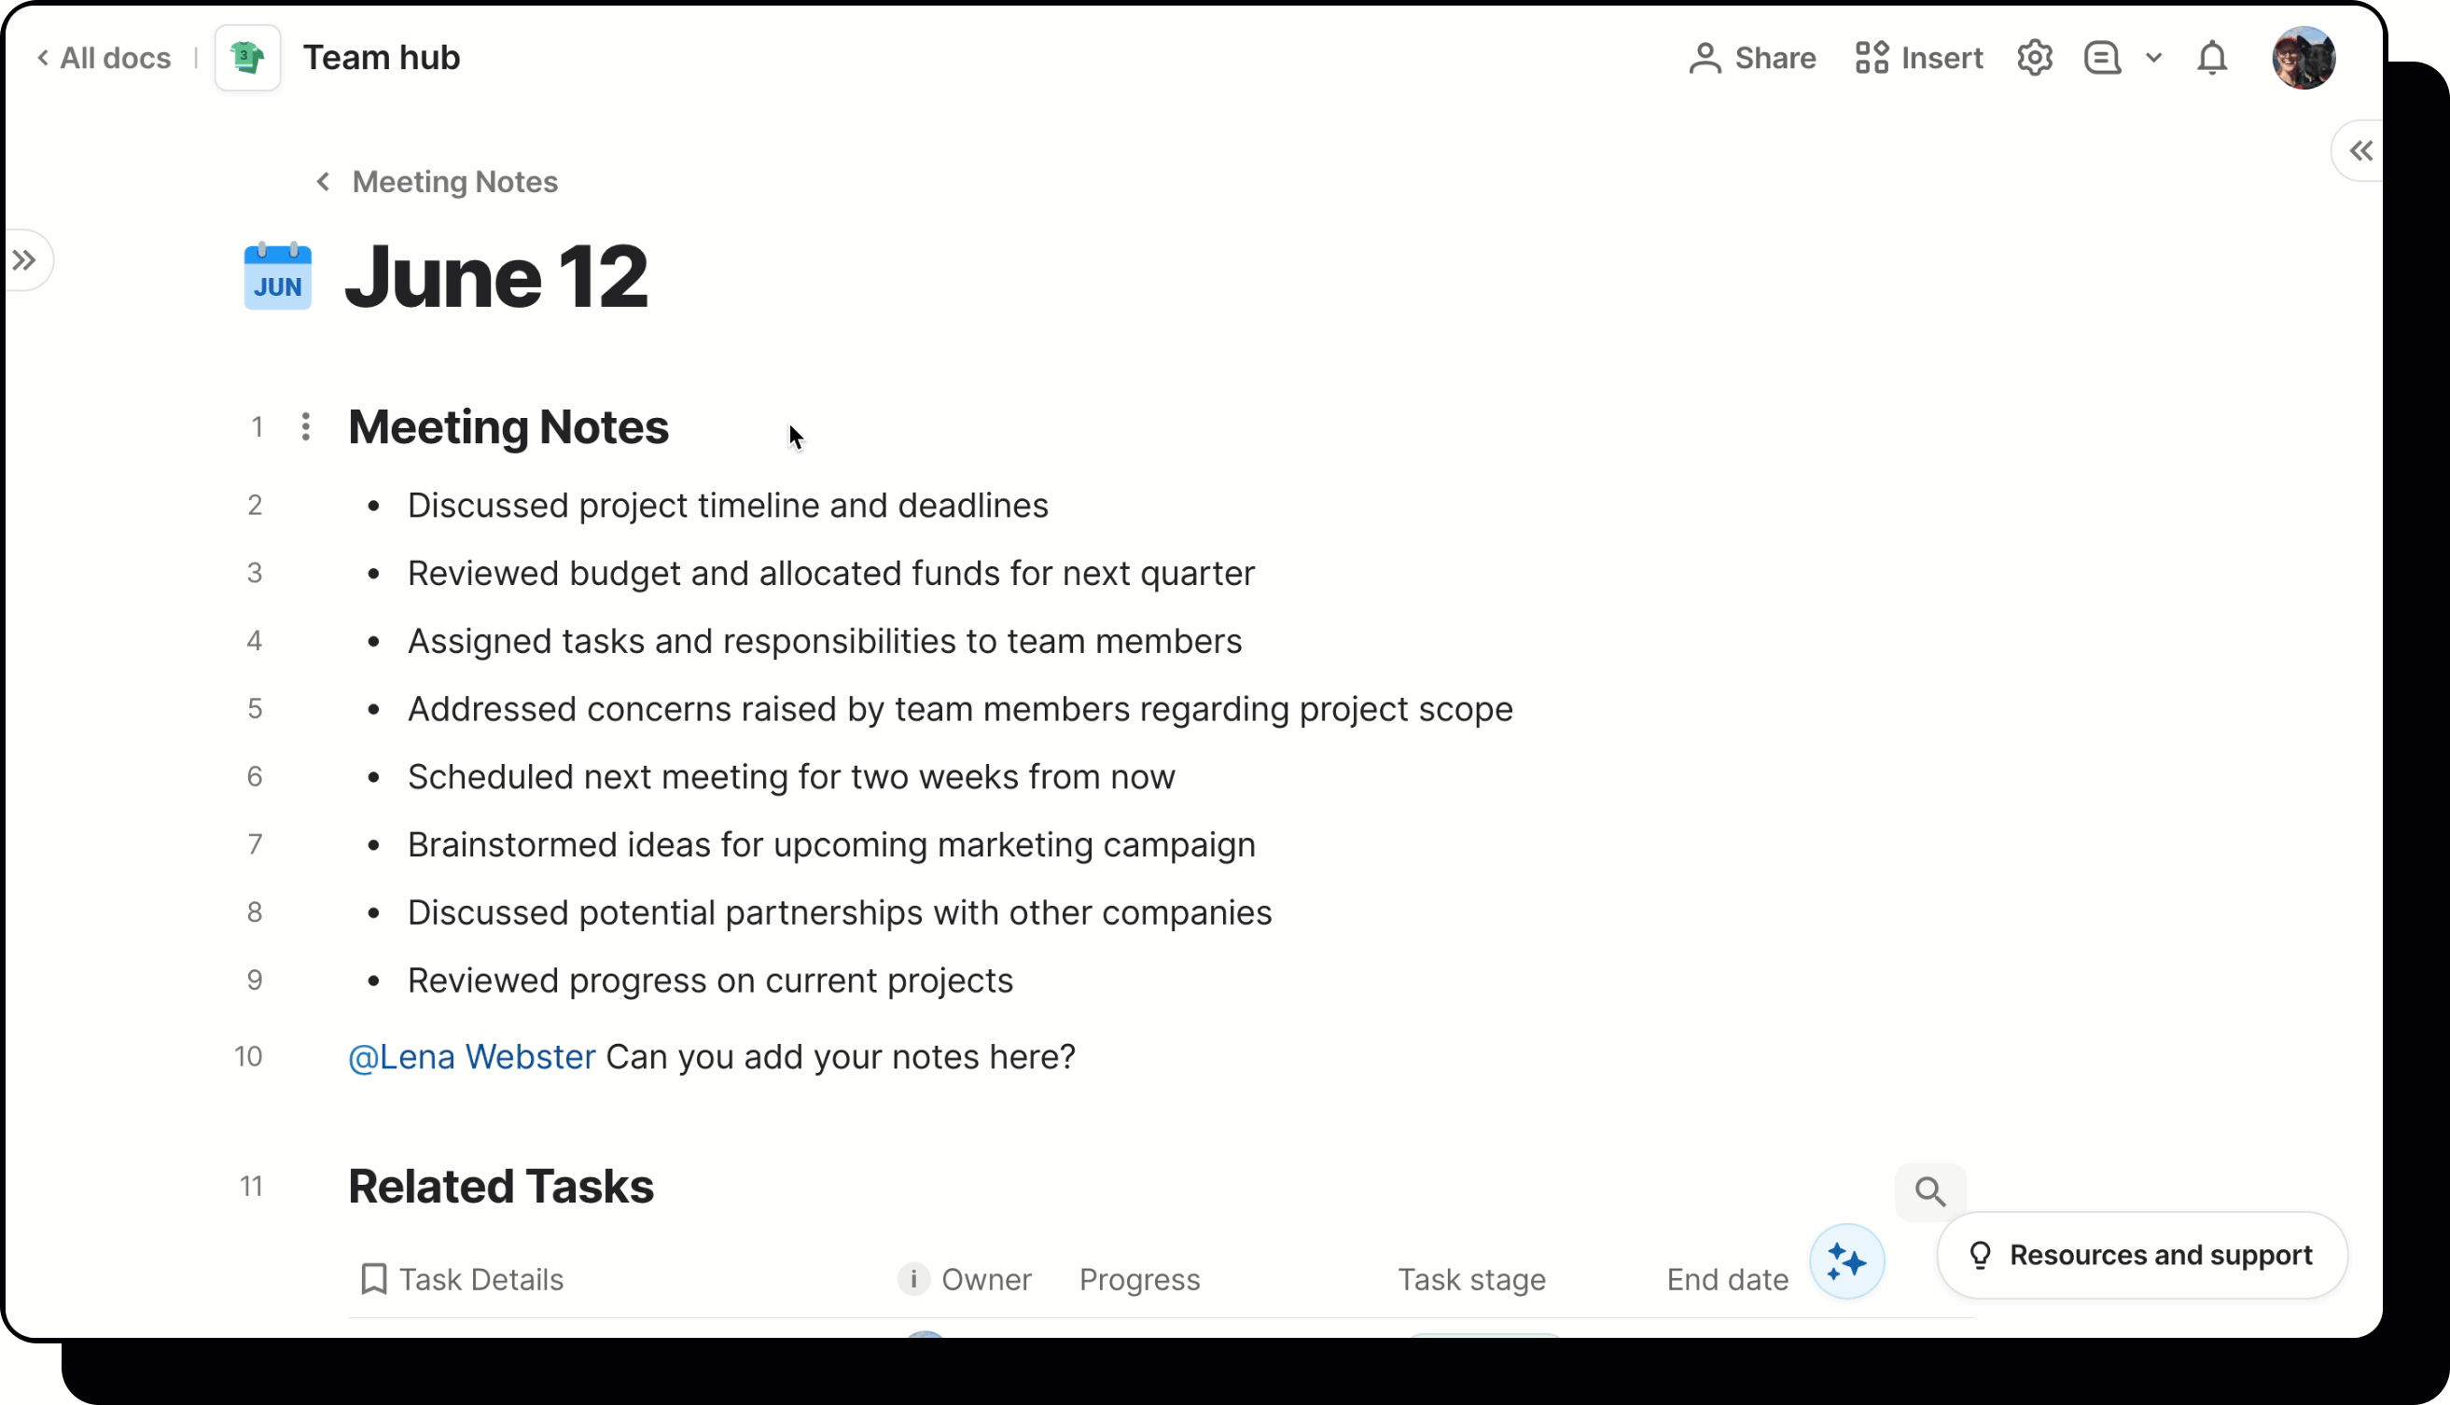Open the Insert menu
Viewport: 2450px width, 1405px height.
1918,58
